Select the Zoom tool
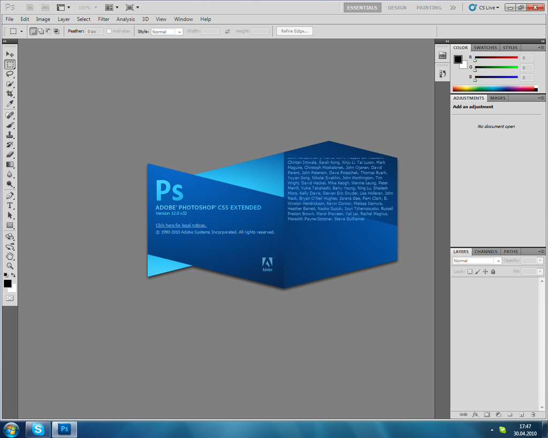This screenshot has height=438, width=548. [x=10, y=266]
